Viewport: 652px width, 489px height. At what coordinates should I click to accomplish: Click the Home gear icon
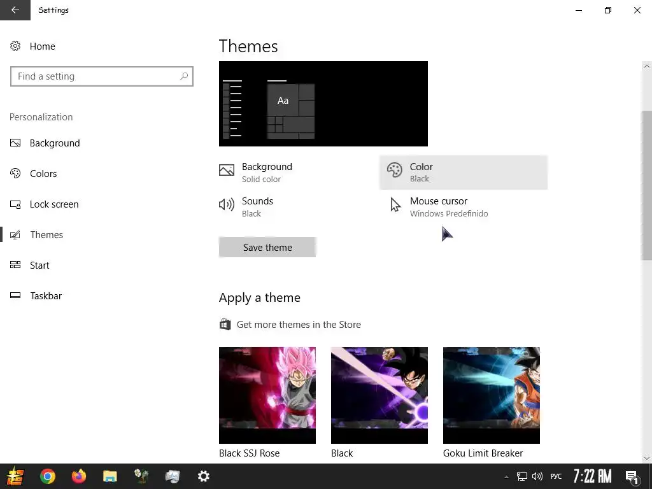[15, 46]
